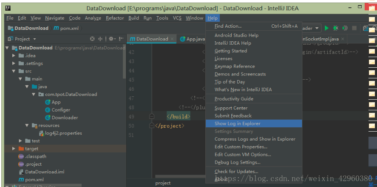377x187 pixels.
Task: Click the .project file icon
Action: 21,164
